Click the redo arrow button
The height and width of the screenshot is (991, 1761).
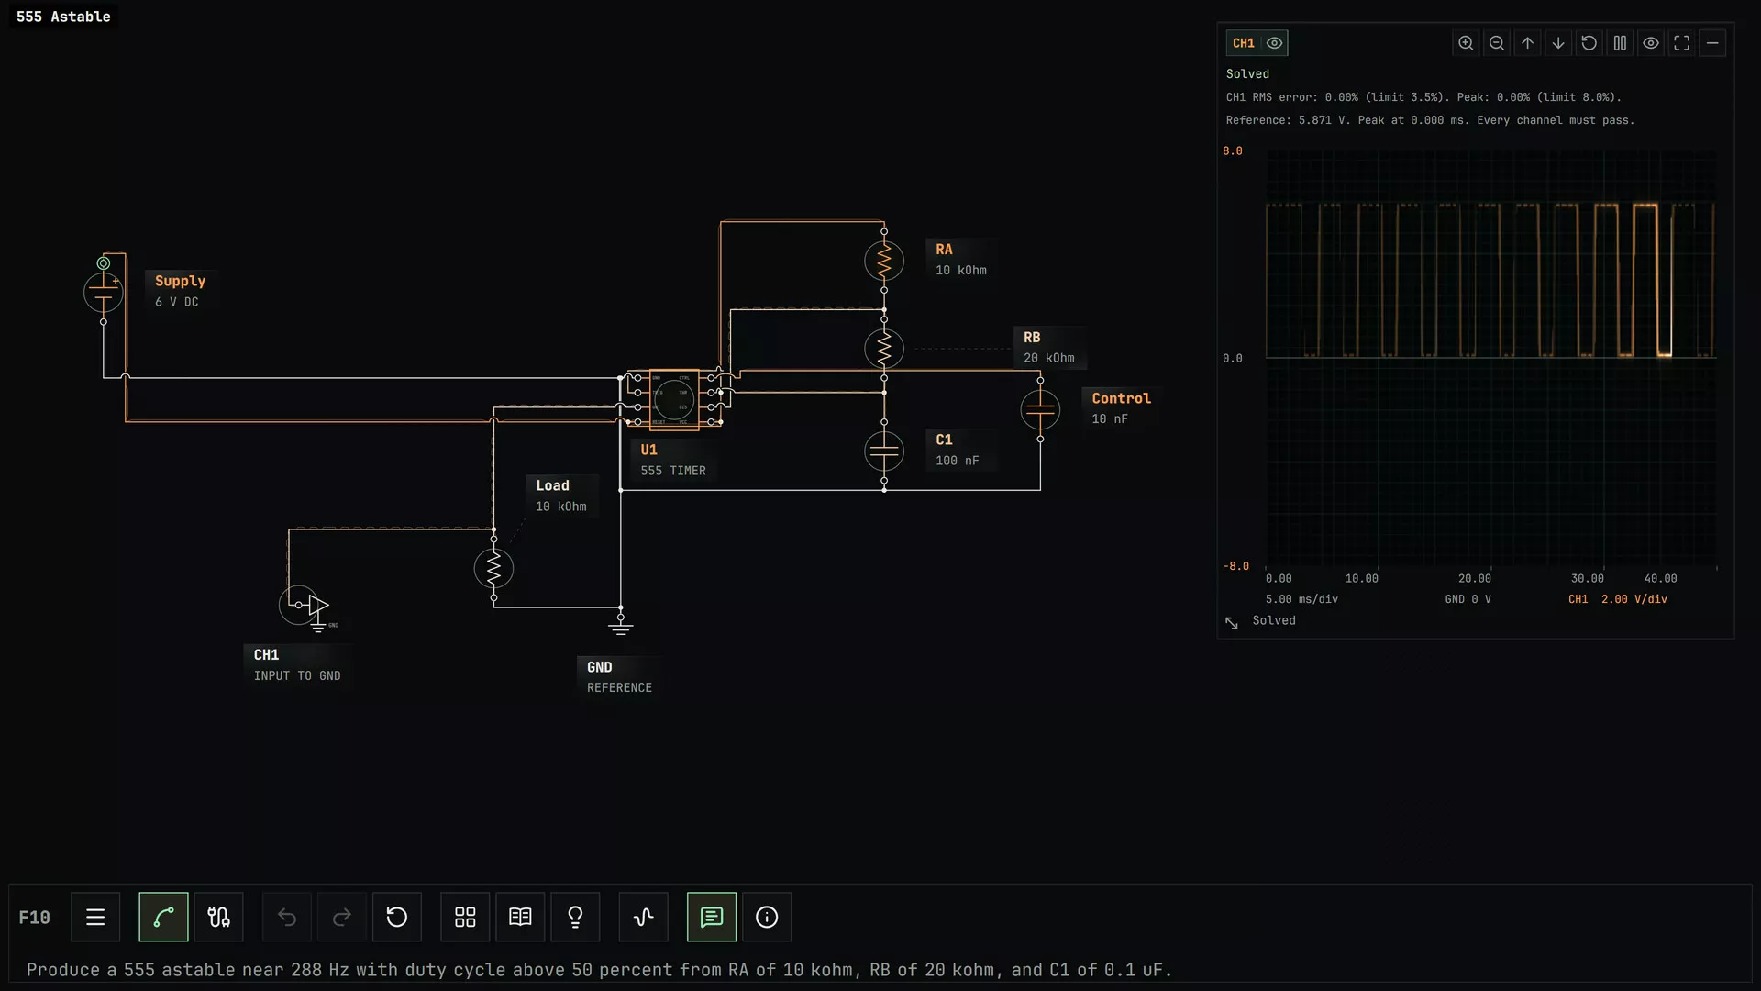[x=342, y=917]
